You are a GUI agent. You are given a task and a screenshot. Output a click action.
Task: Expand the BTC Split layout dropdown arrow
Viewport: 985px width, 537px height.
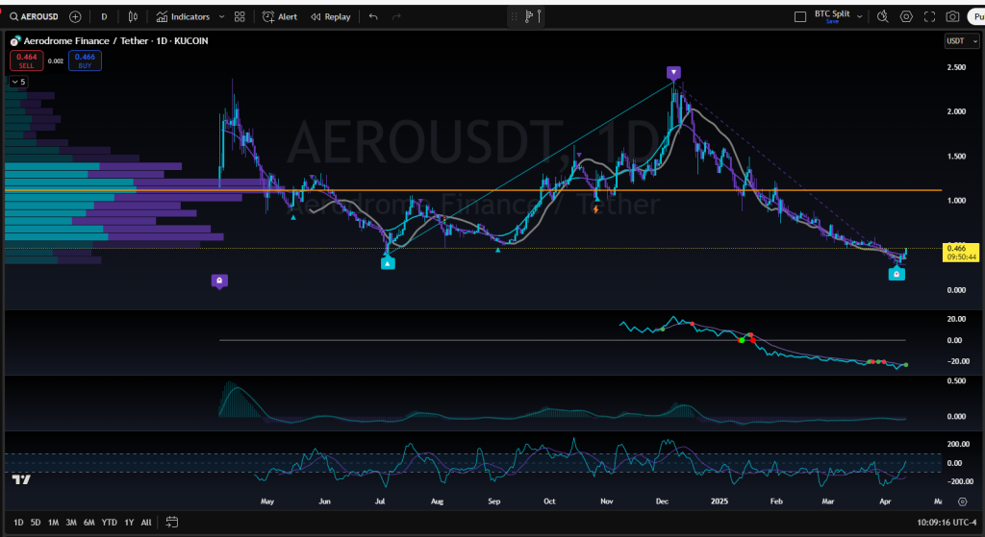pos(859,17)
